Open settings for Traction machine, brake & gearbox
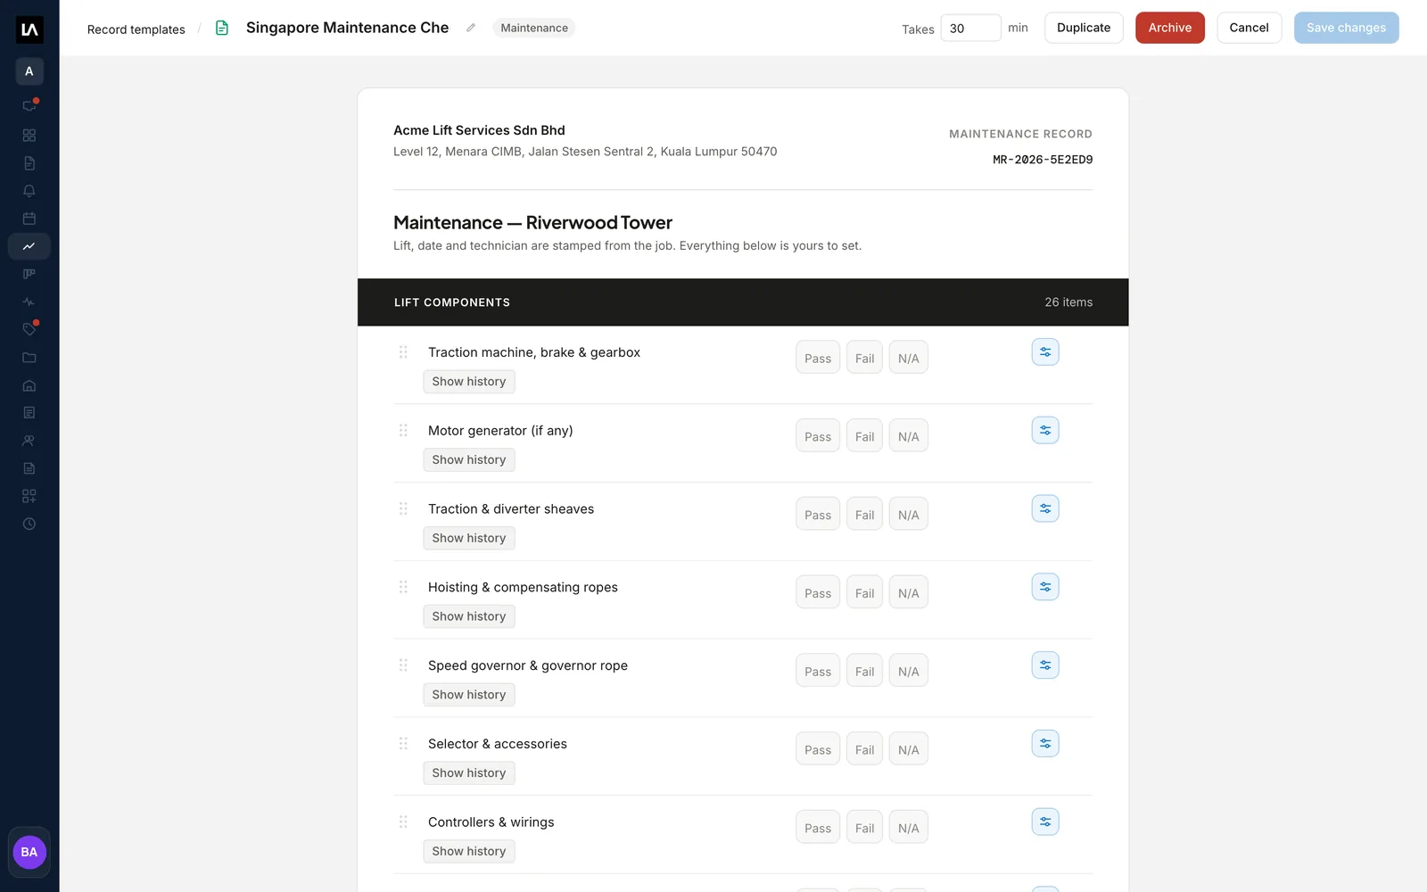1427x892 pixels. click(x=1045, y=352)
